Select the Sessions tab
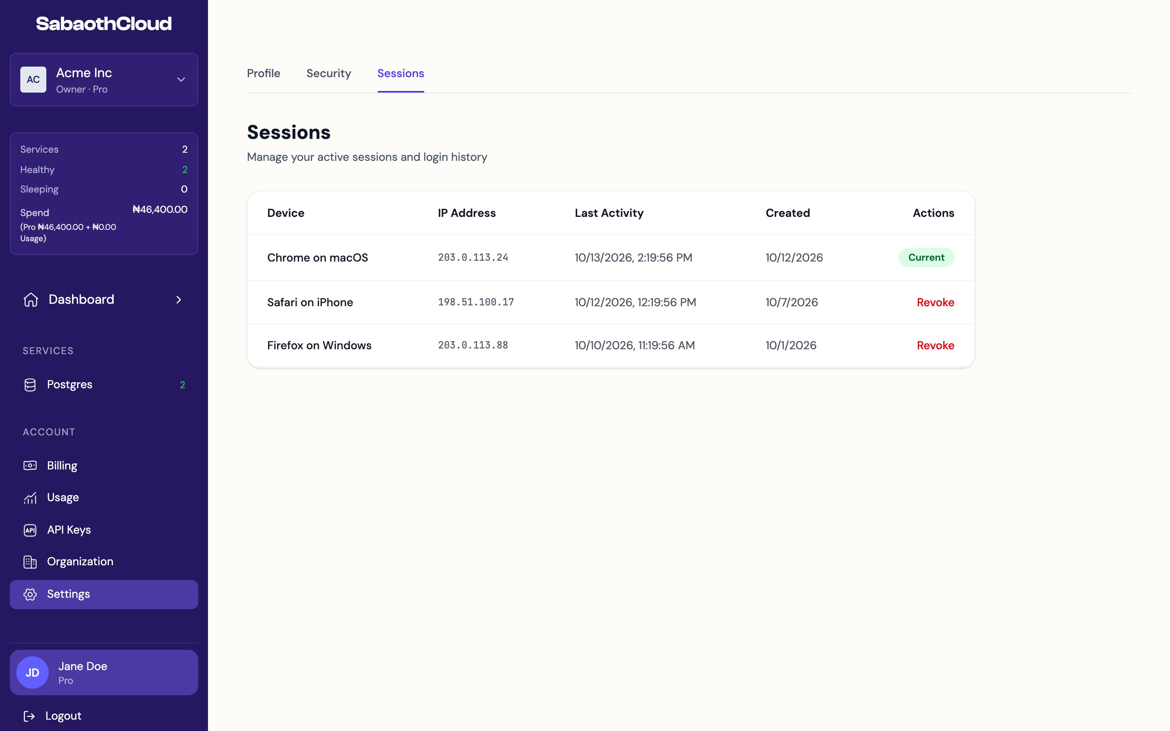 tap(401, 74)
